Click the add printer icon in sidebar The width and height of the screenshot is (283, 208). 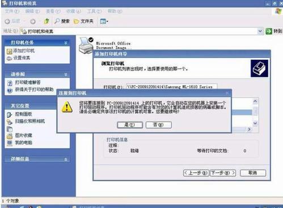click(10, 51)
